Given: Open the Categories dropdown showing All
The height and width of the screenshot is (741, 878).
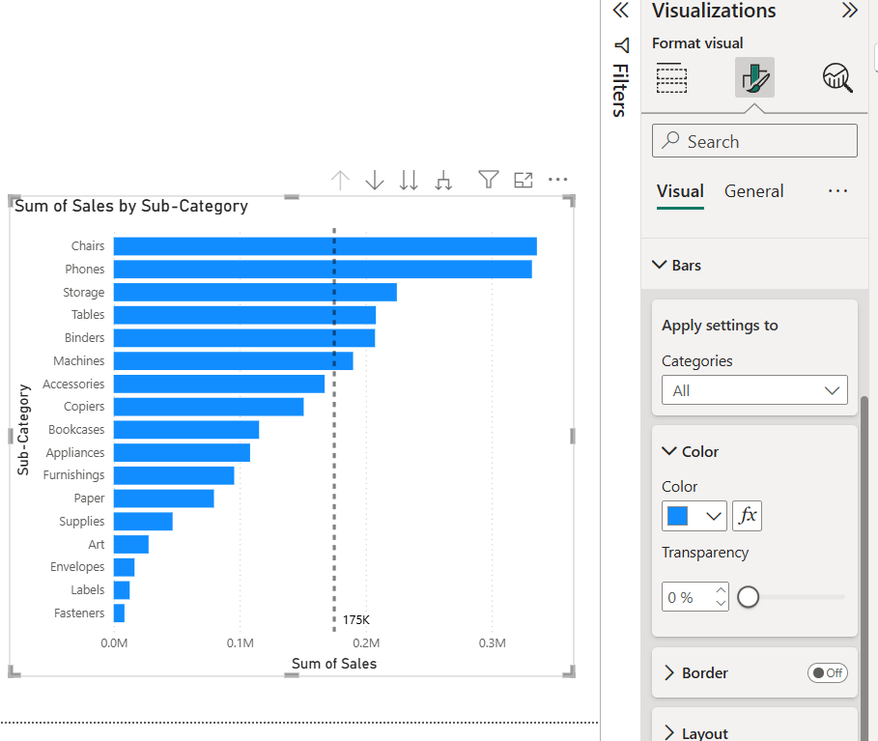Looking at the screenshot, I should pyautogui.click(x=754, y=390).
